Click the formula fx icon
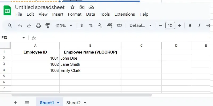Image resolution: width=213 pixels, height=106 pixels. click(34, 38)
